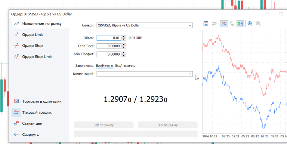
Task: Increase Объем with the up stepper arrow
Action: [x=124, y=37]
